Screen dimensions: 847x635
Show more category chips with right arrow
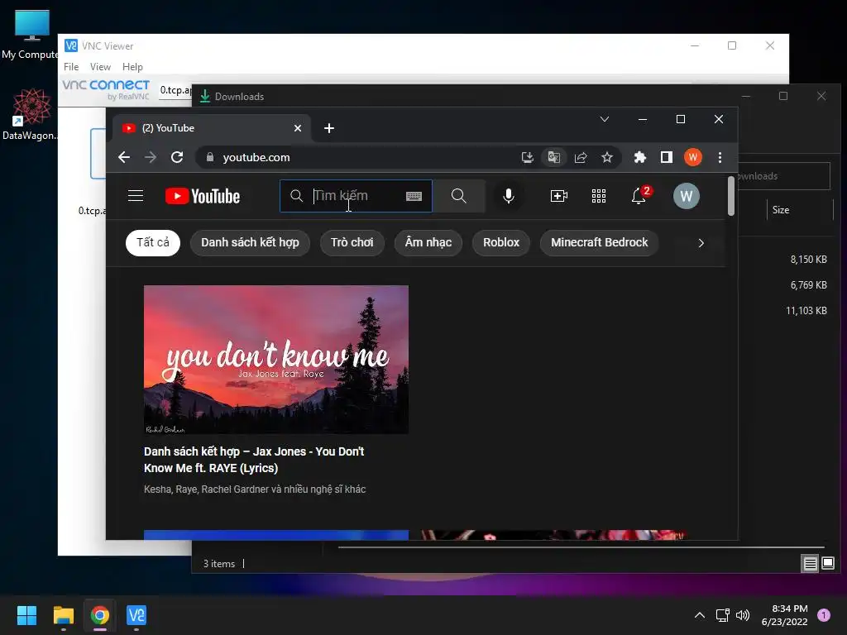tap(701, 243)
